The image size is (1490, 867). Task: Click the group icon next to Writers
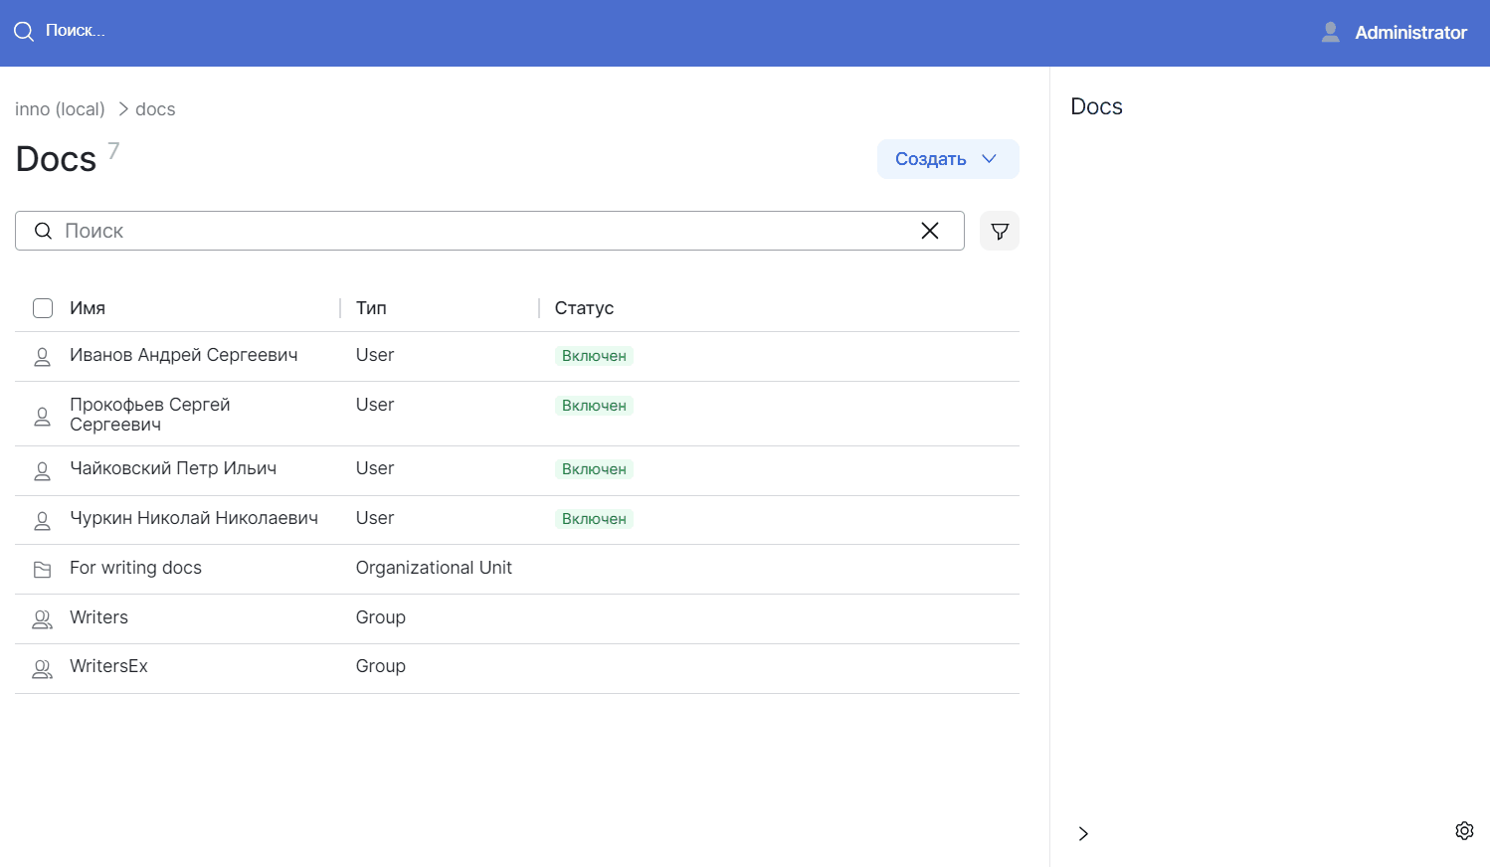pos(42,619)
